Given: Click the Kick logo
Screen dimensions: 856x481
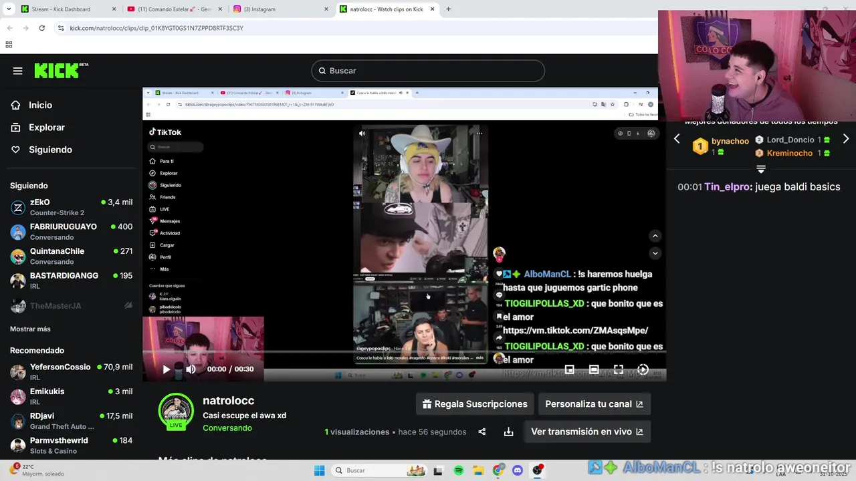Looking at the screenshot, I should click(61, 70).
